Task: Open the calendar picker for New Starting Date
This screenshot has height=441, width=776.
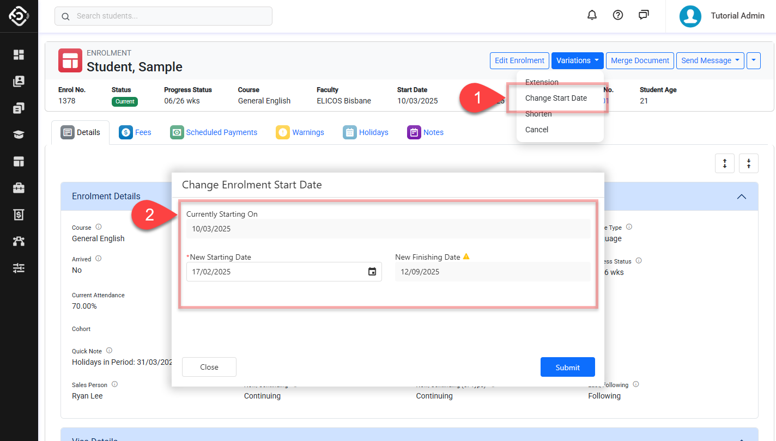Action: point(372,272)
